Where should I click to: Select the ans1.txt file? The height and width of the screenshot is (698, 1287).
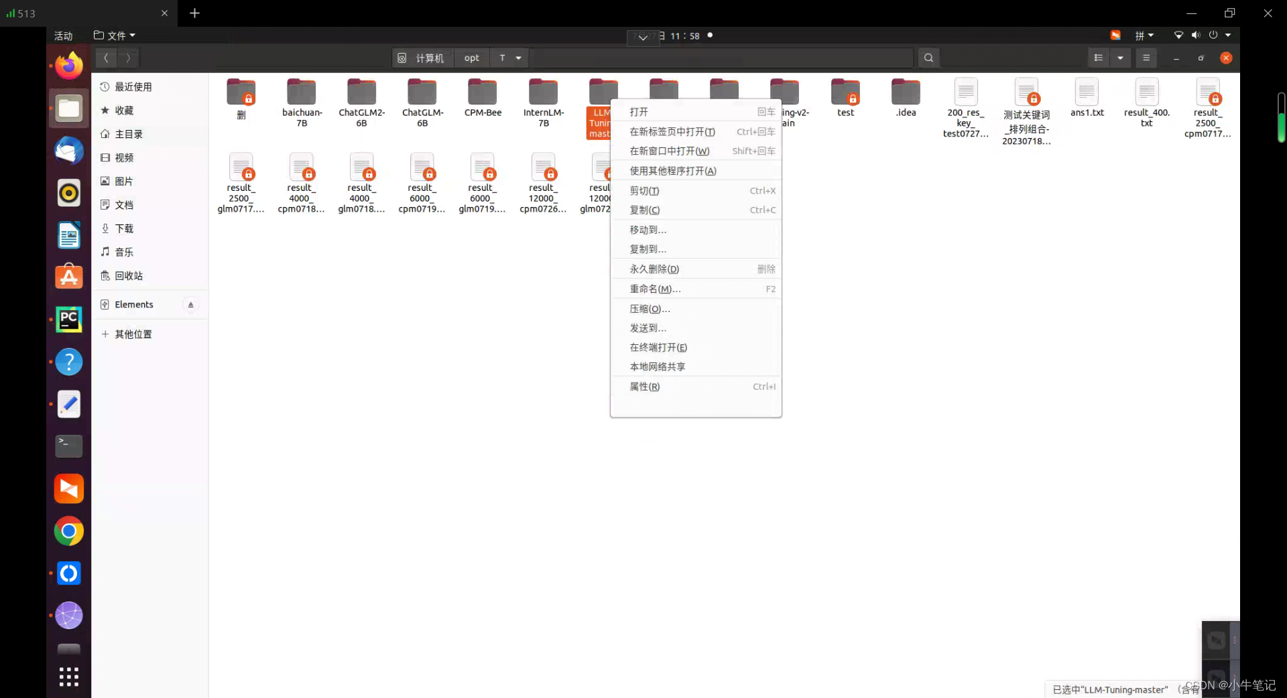tap(1087, 98)
